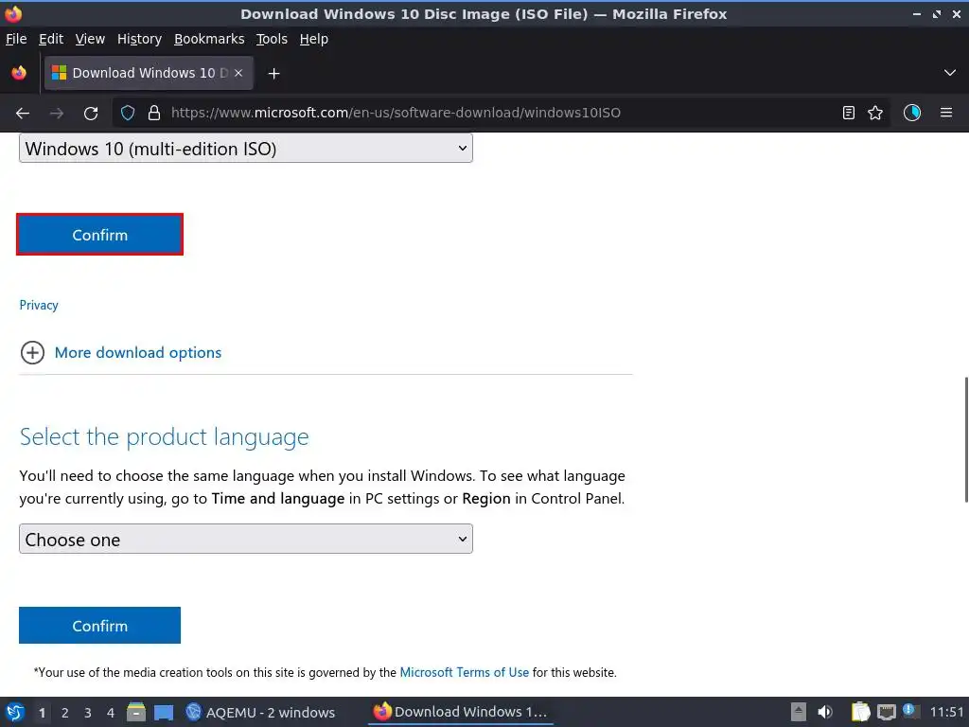
Task: Open the clipboard manager tray icon
Action: point(860,712)
